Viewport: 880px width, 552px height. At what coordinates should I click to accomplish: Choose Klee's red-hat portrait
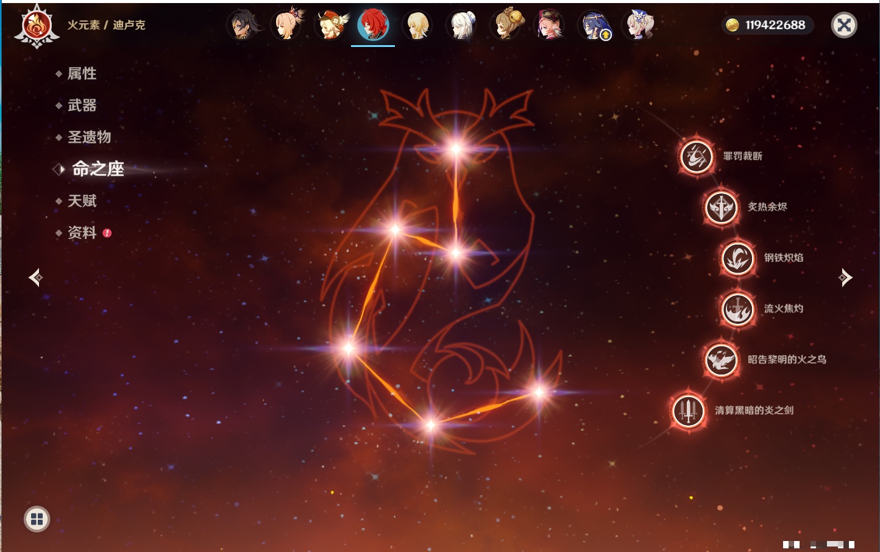pyautogui.click(x=332, y=26)
